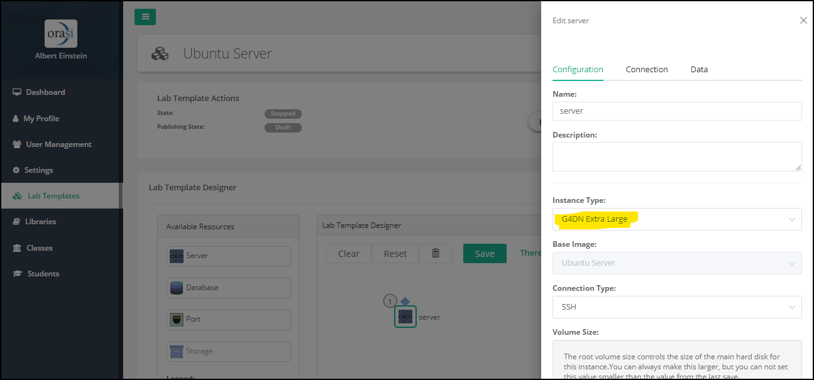Click the Available Resources heading
This screenshot has width=814, height=380.
pos(200,227)
